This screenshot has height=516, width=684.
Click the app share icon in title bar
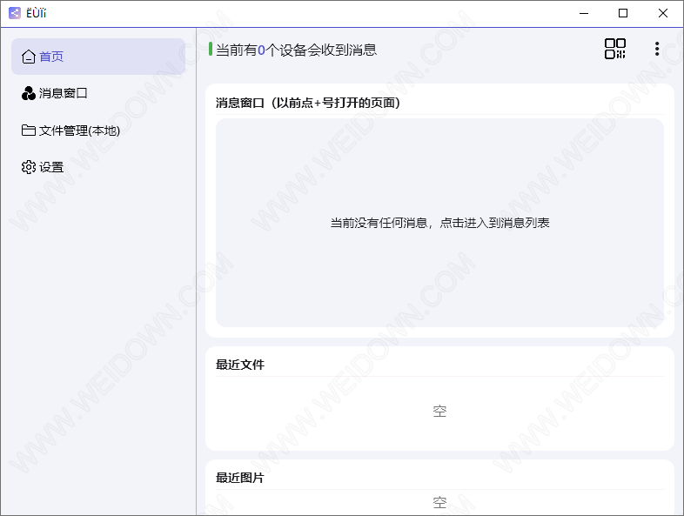point(14,13)
